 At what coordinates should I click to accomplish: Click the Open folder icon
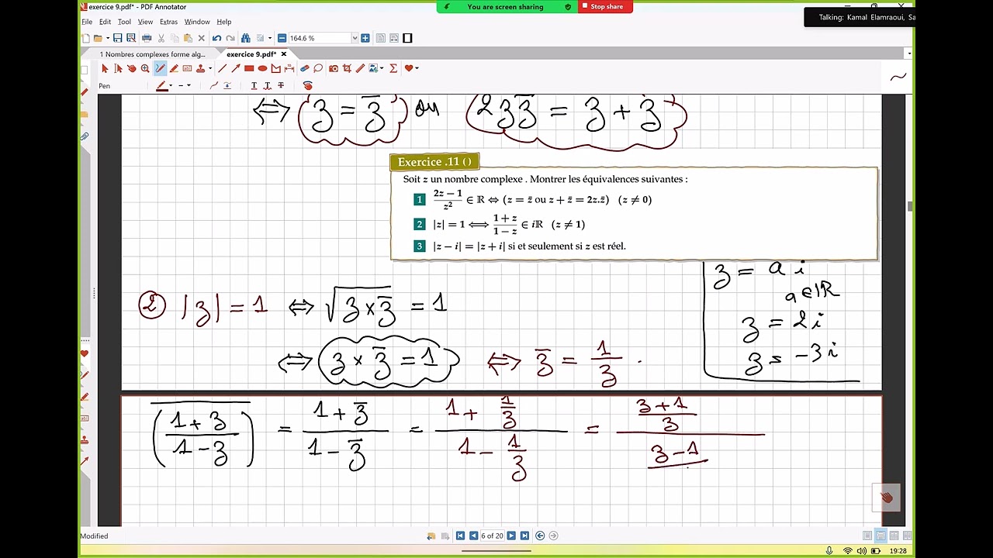(98, 38)
